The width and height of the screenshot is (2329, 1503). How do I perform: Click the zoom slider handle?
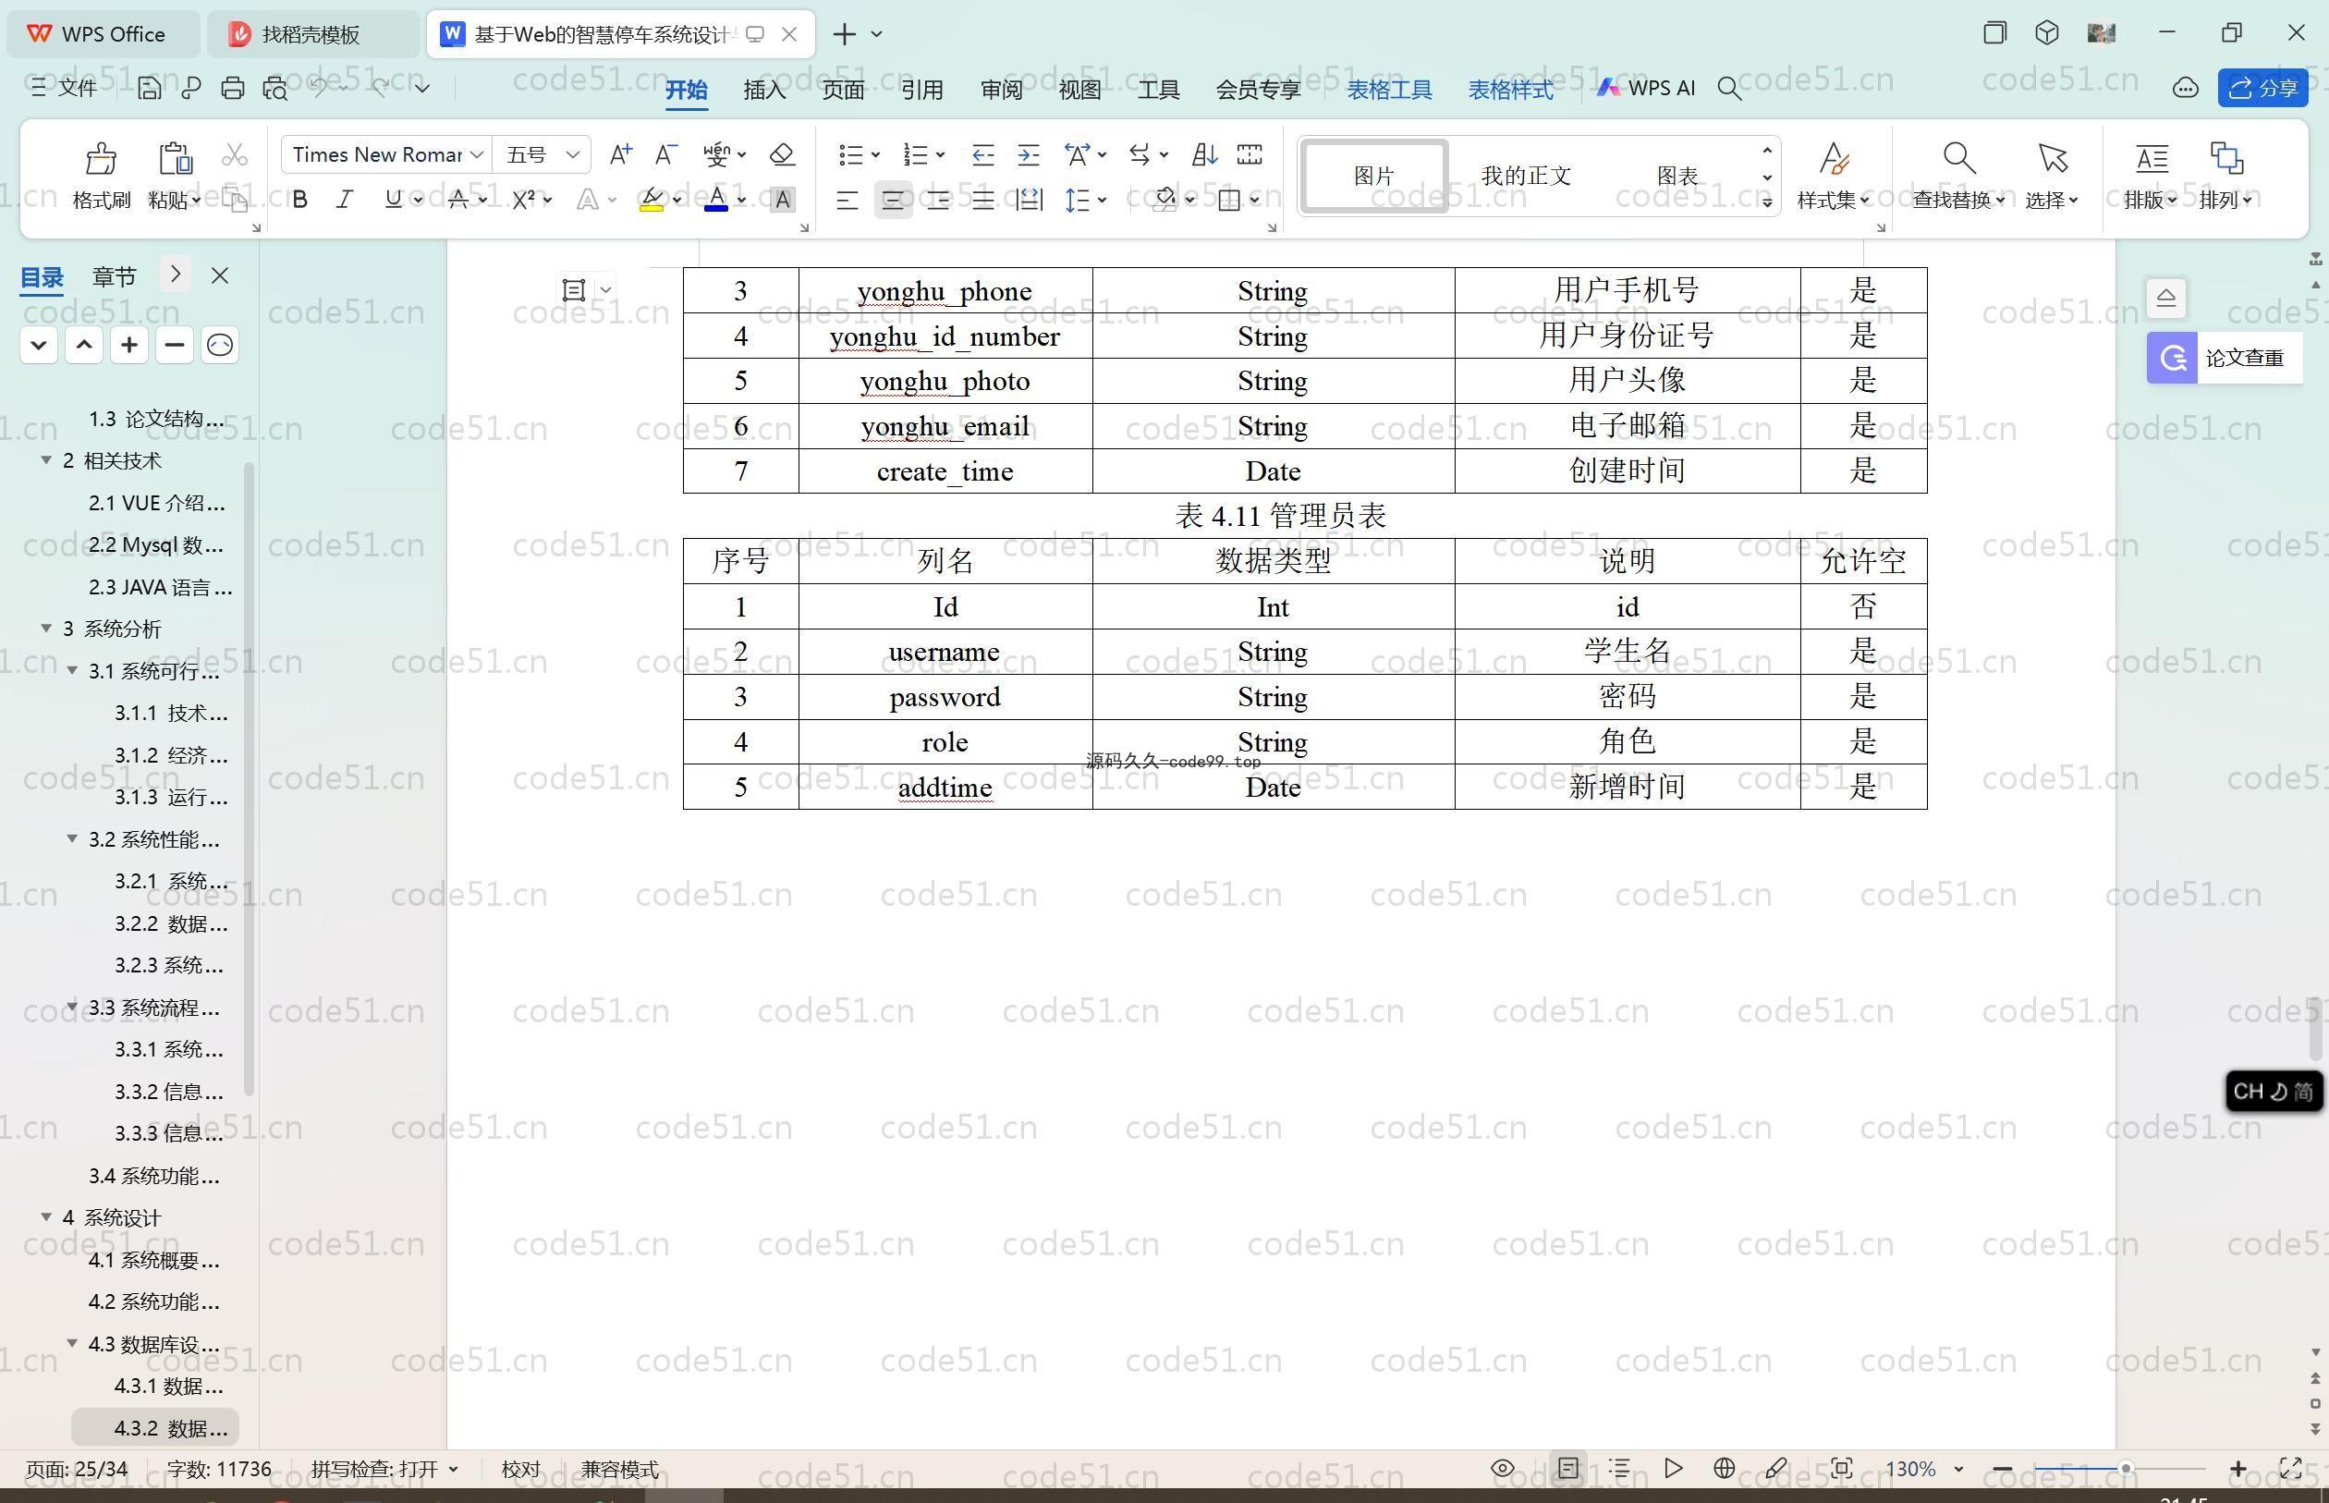pyautogui.click(x=2125, y=1468)
